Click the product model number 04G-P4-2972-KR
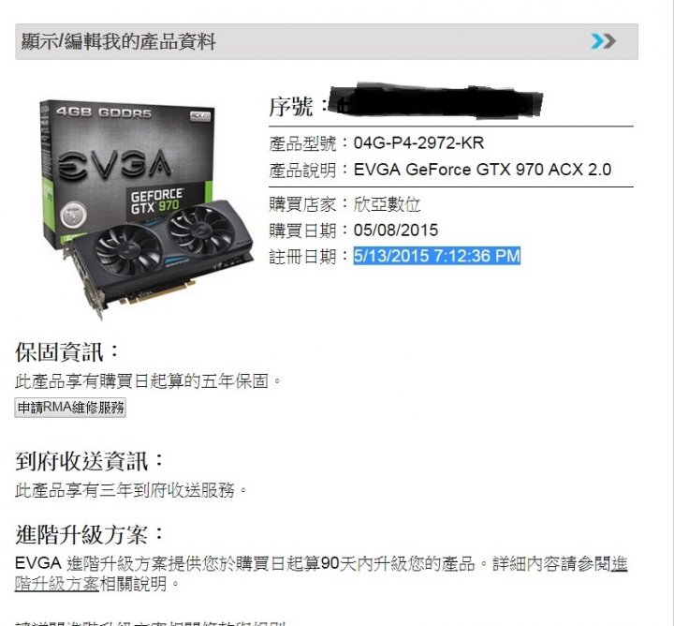The width and height of the screenshot is (674, 626). (418, 142)
